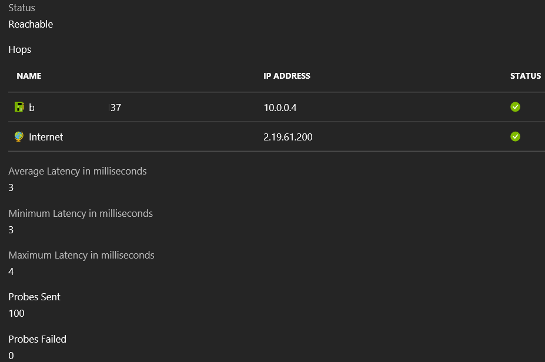545x362 pixels.
Task: Click the Maximum Latency in milliseconds label
Action: (81, 255)
